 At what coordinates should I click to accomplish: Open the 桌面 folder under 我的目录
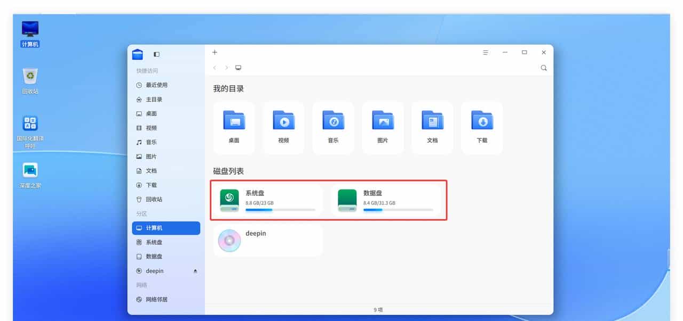tap(234, 121)
